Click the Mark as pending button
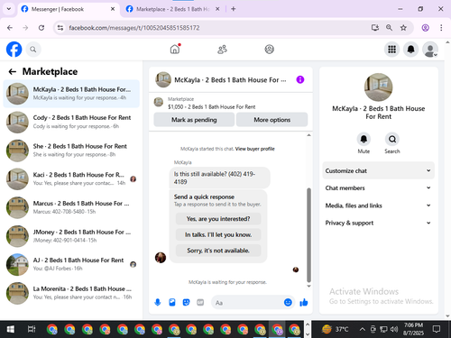 tap(194, 120)
